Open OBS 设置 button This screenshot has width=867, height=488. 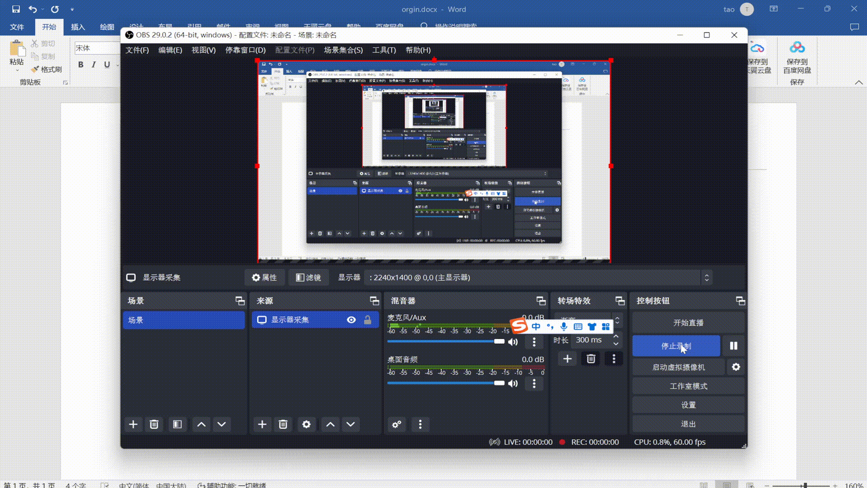pyautogui.click(x=688, y=405)
